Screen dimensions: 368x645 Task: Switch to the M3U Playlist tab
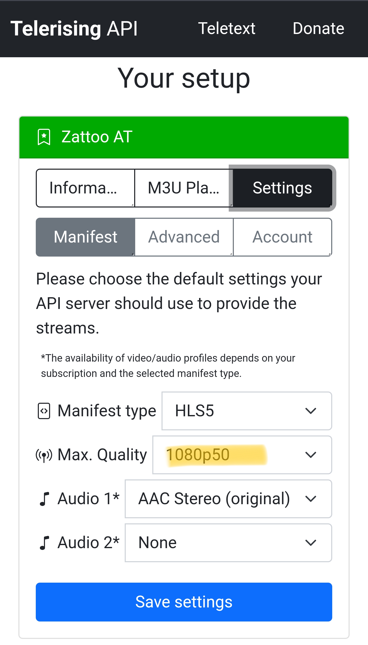click(184, 188)
